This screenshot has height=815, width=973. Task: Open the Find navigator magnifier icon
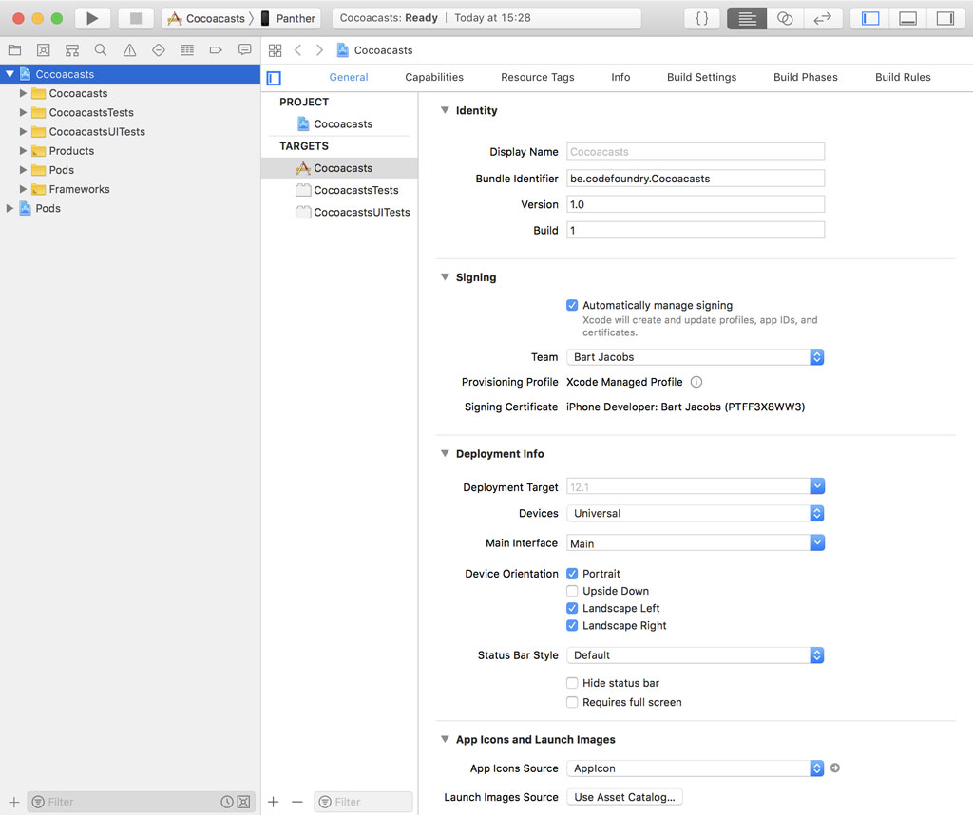tap(101, 50)
